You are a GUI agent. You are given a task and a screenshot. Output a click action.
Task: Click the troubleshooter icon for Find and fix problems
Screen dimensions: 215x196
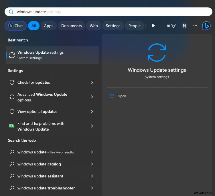[12, 126]
